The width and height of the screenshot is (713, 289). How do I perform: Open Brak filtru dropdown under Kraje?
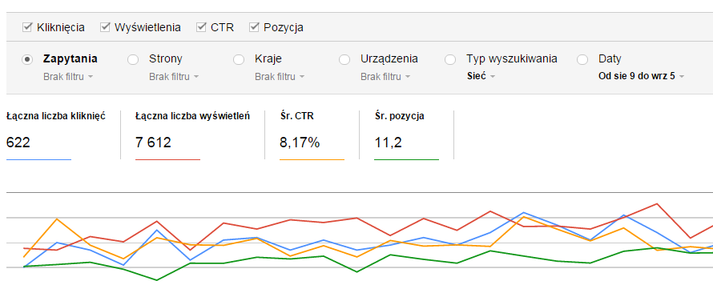[x=280, y=77]
